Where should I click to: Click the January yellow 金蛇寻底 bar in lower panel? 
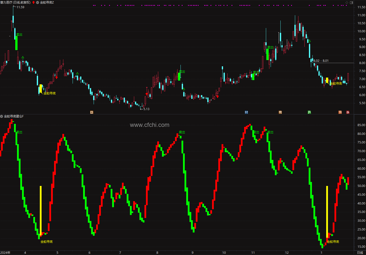pyautogui.click(x=327, y=212)
